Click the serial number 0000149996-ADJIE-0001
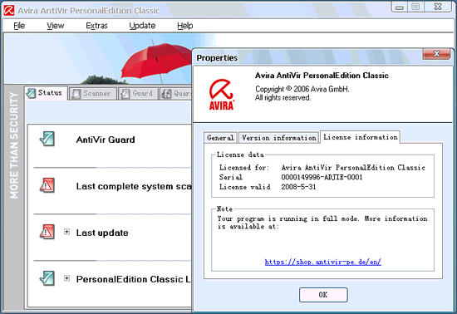457x314 pixels. (322, 177)
